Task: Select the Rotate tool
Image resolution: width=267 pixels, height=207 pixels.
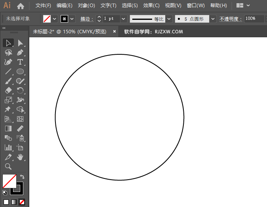Action: (x=20, y=90)
